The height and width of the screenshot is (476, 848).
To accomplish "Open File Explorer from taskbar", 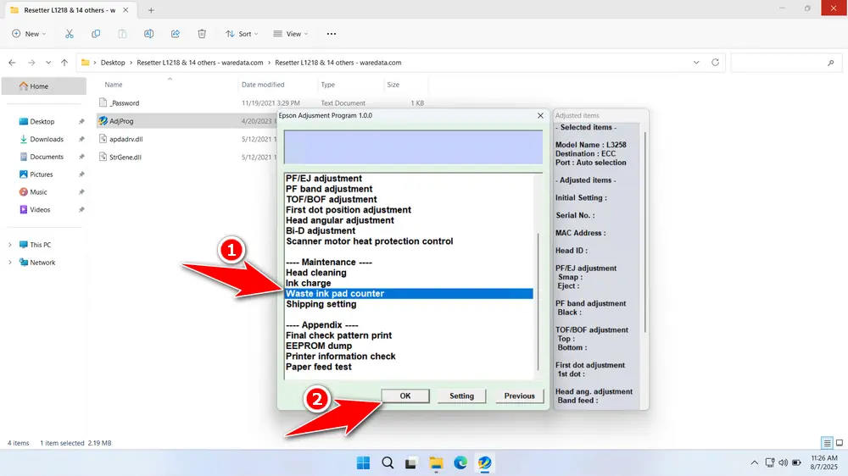I will click(x=436, y=462).
